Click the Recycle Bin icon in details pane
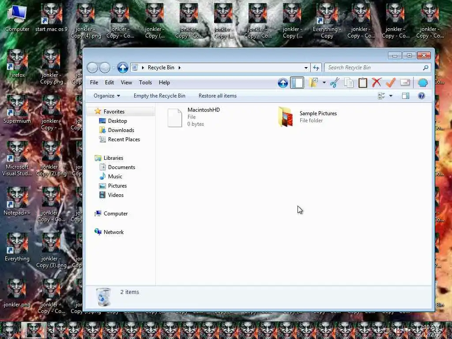 pos(103,297)
